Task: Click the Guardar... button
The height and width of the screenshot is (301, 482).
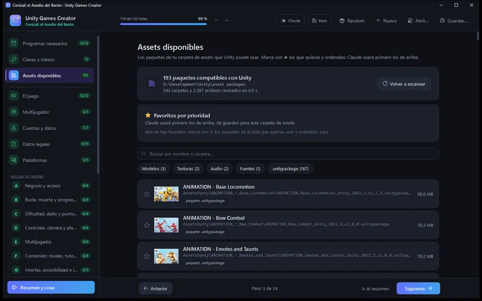Action: [454, 21]
